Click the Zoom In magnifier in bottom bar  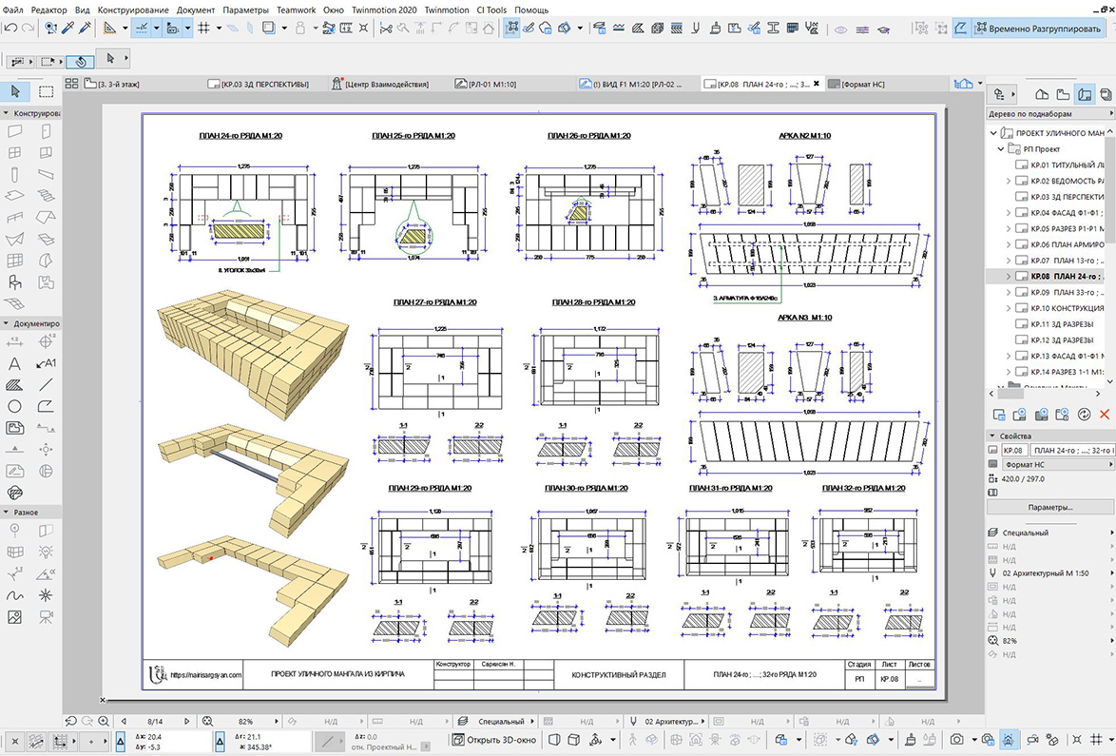(x=104, y=721)
